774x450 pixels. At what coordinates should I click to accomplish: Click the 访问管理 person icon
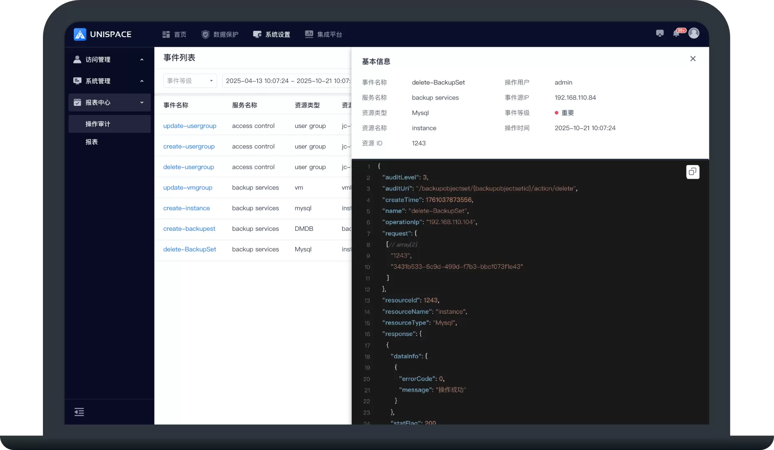[x=77, y=60]
